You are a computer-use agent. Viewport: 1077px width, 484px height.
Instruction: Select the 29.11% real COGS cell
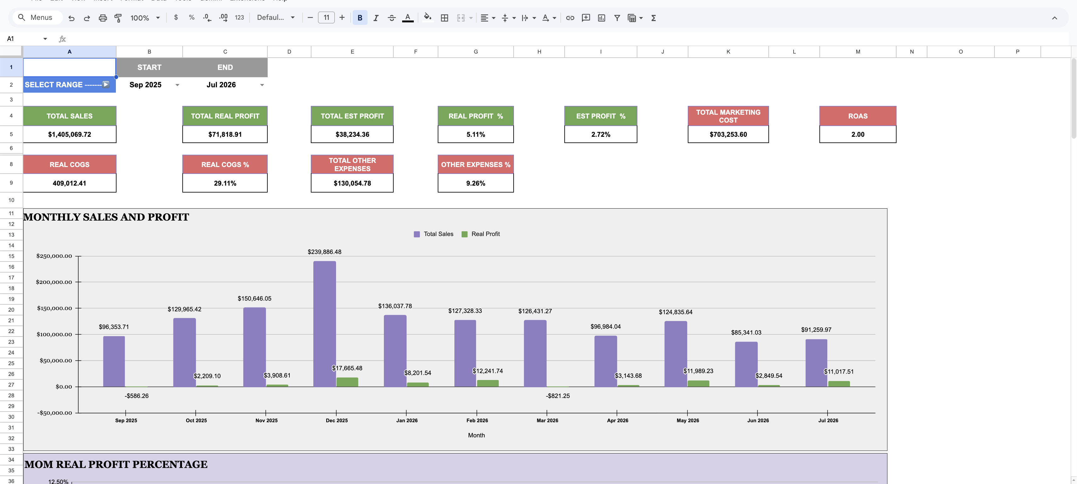point(225,183)
